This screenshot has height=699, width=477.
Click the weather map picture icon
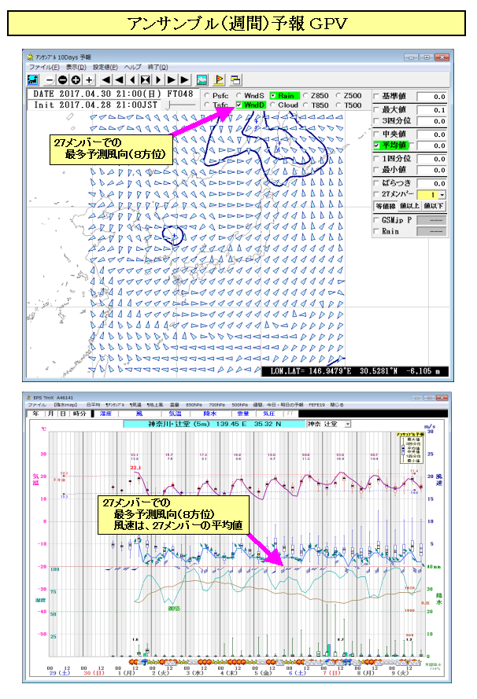(x=202, y=79)
